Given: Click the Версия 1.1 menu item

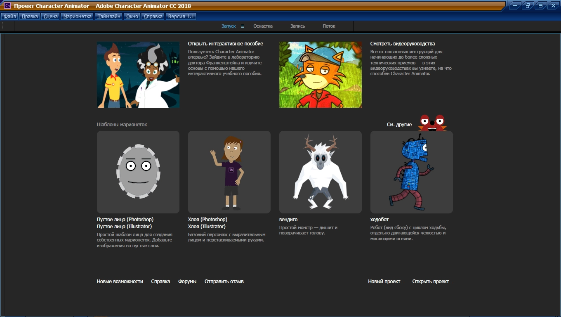Looking at the screenshot, I should coord(181,17).
